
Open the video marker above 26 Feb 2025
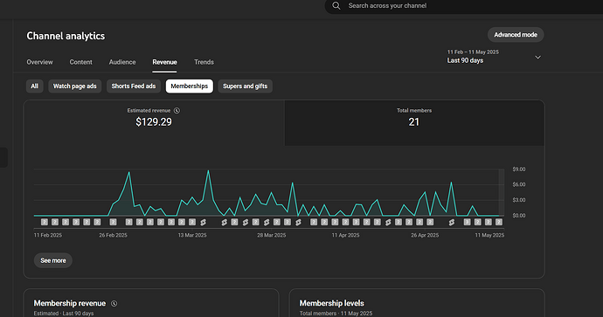point(113,222)
